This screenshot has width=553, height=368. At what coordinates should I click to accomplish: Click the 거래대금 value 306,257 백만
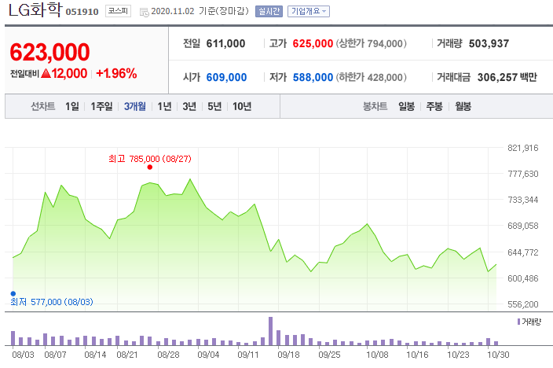tap(507, 77)
